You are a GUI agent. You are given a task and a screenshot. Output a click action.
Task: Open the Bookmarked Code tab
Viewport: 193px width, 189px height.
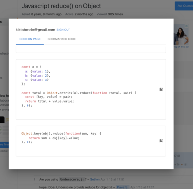[62, 39]
